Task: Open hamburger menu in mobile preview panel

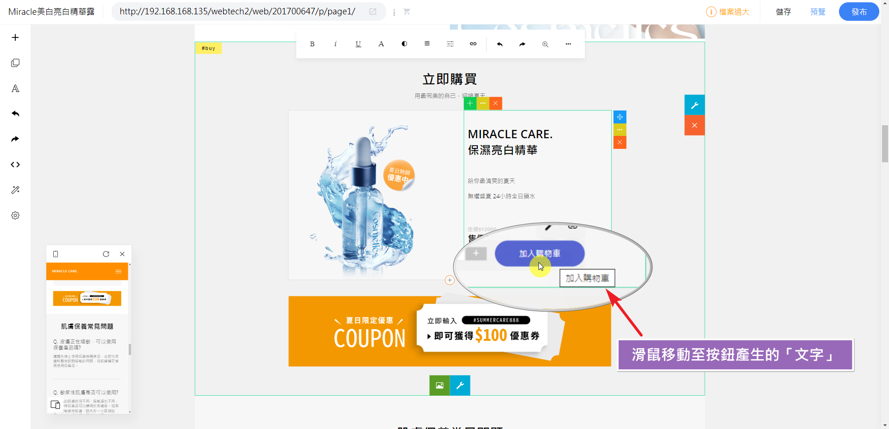Action: (119, 271)
